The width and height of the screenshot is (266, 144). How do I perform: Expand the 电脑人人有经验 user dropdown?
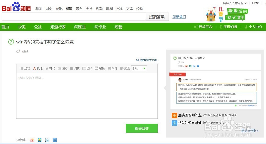pos(235,3)
